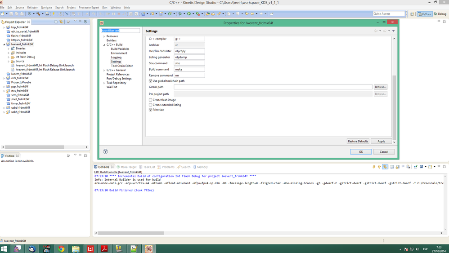Open Chrome from the taskbar
This screenshot has width=449, height=253.
[61, 249]
